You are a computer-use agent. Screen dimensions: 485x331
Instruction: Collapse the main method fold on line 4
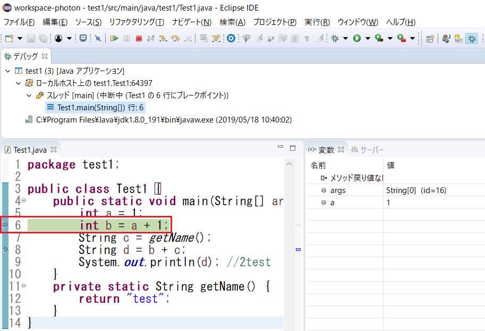23,201
